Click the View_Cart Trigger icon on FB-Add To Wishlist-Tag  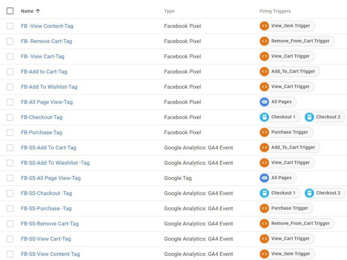coord(264,87)
